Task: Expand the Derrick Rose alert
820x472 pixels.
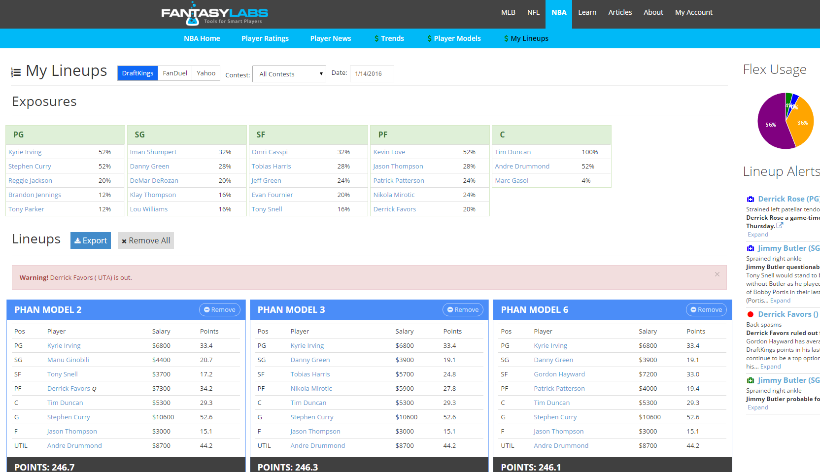Action: 758,235
